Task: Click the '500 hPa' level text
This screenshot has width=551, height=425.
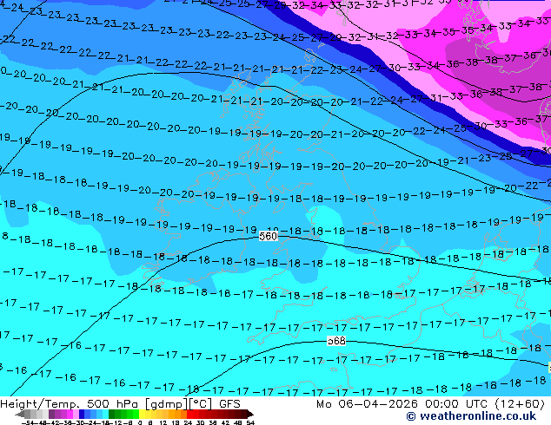Action: click(112, 404)
